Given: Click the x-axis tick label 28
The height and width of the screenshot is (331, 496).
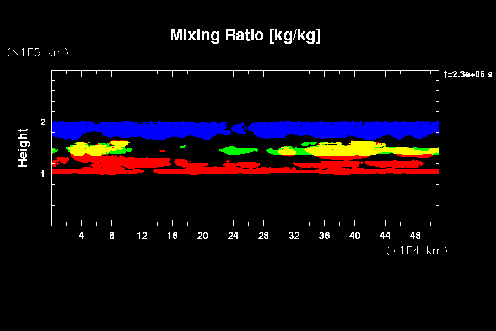Looking at the screenshot, I should coord(263,236).
